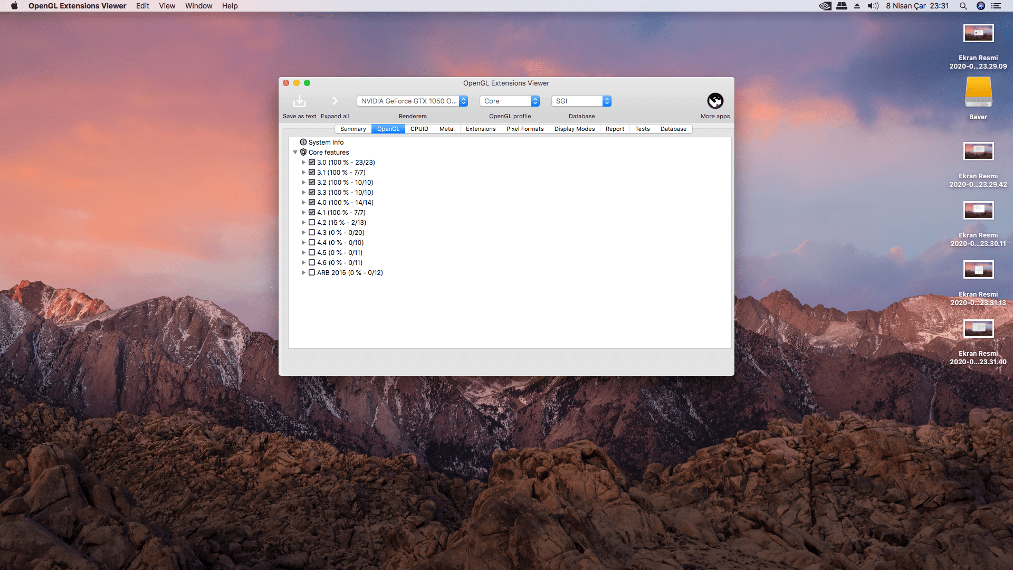Open the More apps icon
The image size is (1013, 570).
click(x=715, y=101)
